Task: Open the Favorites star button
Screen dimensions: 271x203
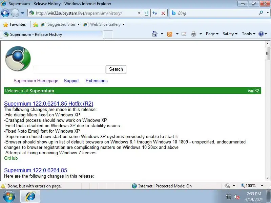Action: pos(15,24)
